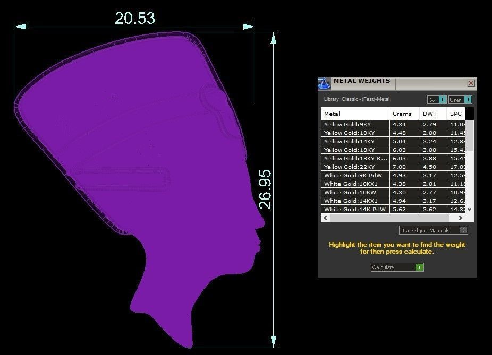Select the White Gold:10KW row

coord(393,192)
